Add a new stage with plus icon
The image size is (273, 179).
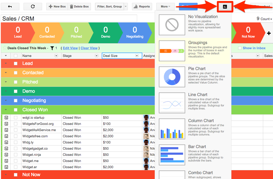click(269, 33)
